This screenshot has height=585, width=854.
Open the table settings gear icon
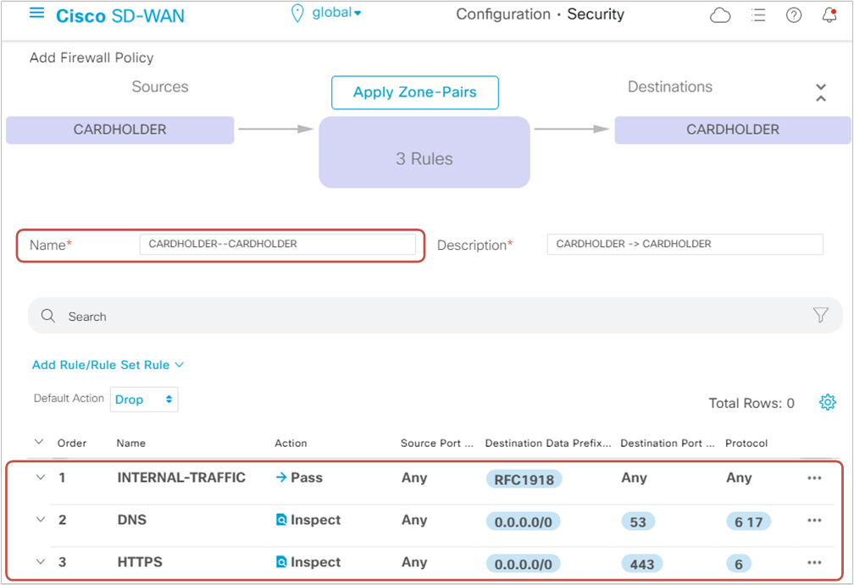(828, 402)
